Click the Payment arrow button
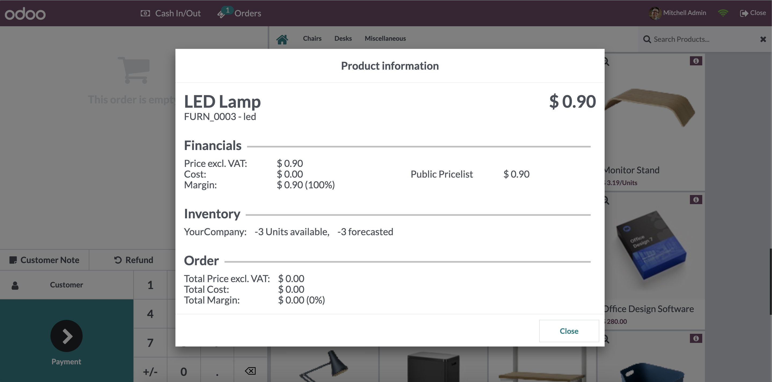 tap(66, 336)
